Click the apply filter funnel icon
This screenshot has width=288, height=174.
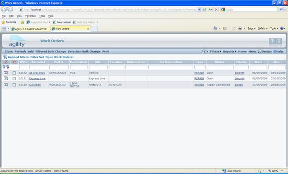pos(4,67)
